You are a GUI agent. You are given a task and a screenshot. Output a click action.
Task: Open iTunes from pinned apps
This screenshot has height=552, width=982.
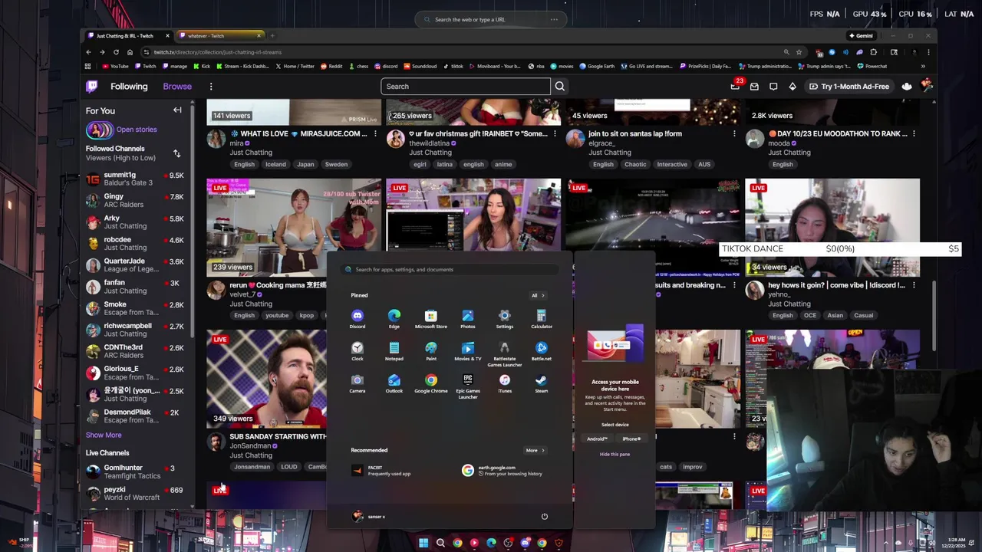(505, 383)
